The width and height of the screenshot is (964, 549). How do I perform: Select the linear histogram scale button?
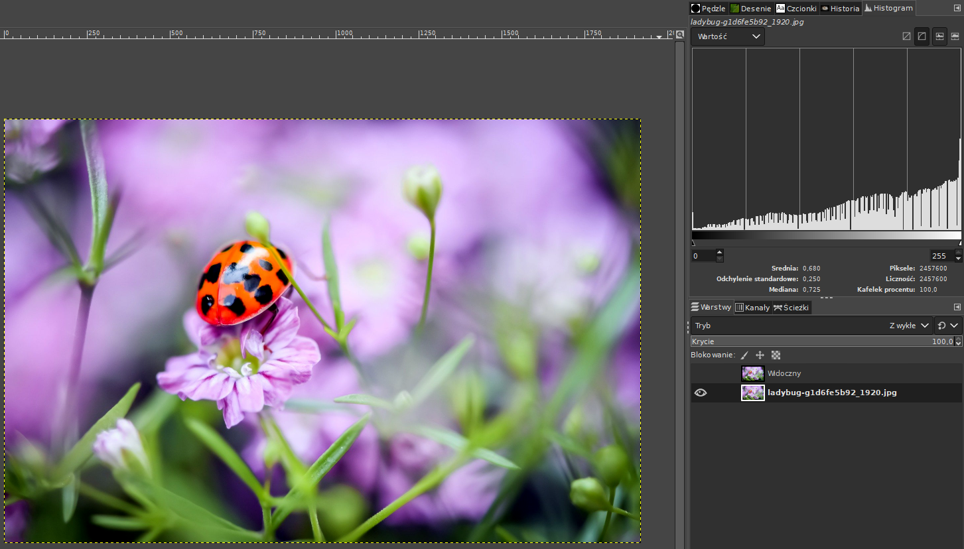point(939,36)
